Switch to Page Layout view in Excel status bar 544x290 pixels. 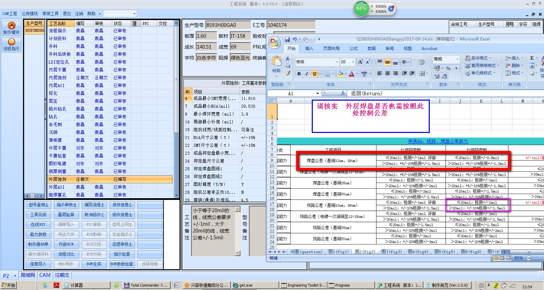pos(502,258)
